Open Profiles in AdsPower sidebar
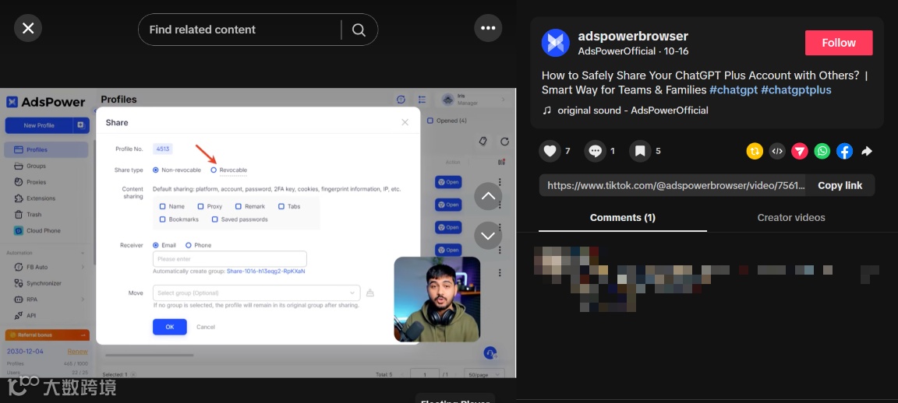Viewport: 898px width, 403px height. (x=46, y=150)
